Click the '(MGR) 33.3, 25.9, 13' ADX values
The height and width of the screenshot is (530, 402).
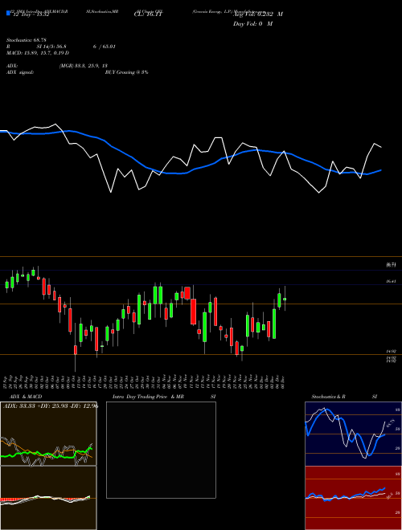coord(84,66)
